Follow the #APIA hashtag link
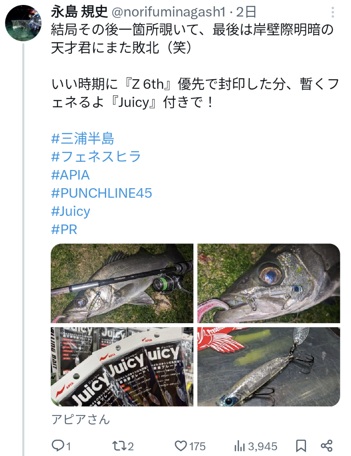The image size is (351, 456). click(71, 175)
